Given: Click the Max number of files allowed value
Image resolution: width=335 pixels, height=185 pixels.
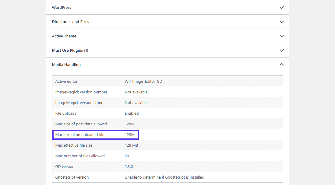Looking at the screenshot, I should coord(127,156).
